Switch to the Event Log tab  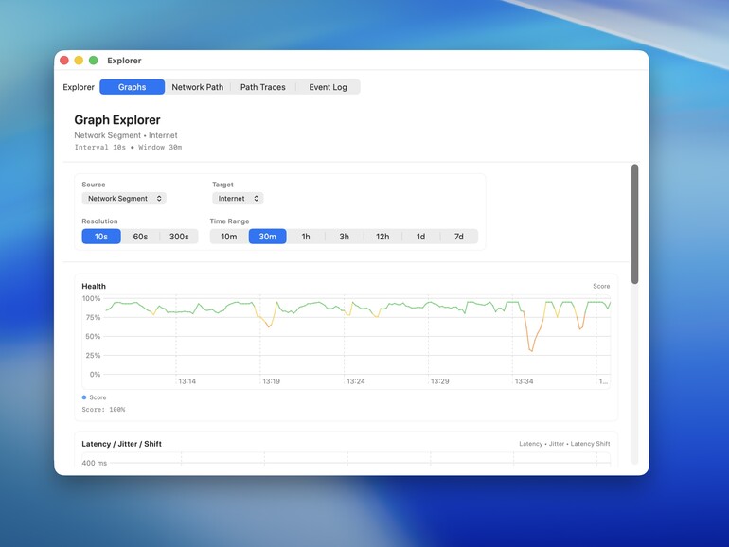click(328, 87)
